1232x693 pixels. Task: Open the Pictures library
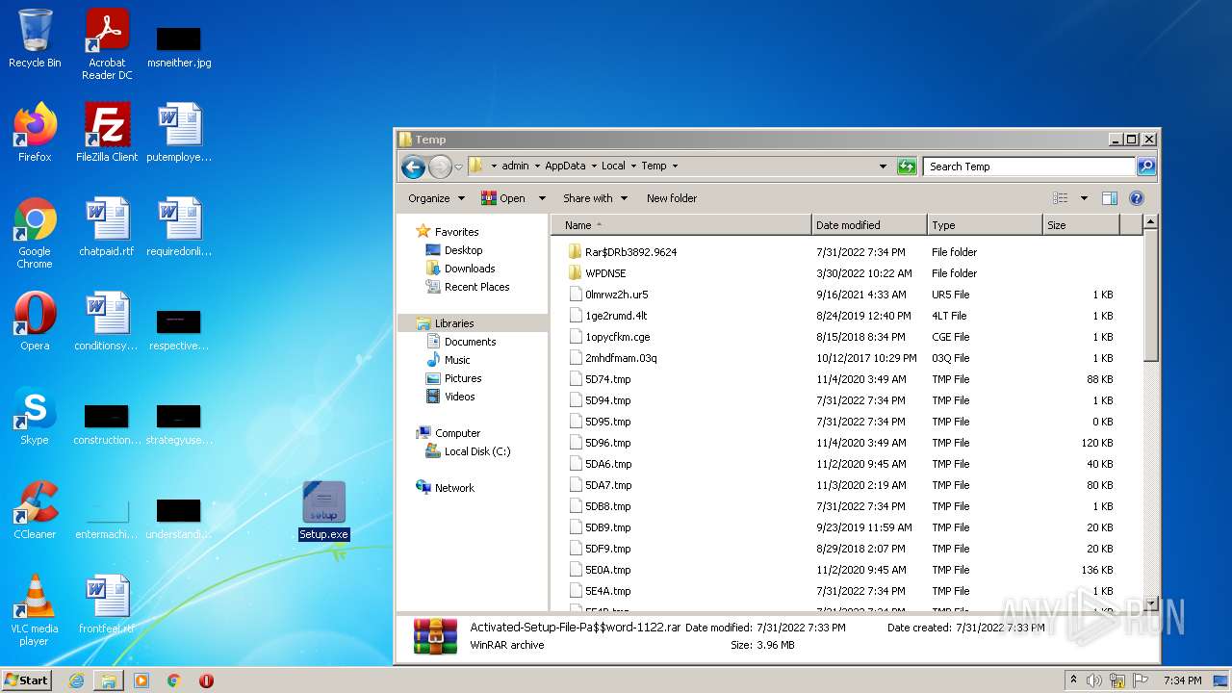pos(463,378)
